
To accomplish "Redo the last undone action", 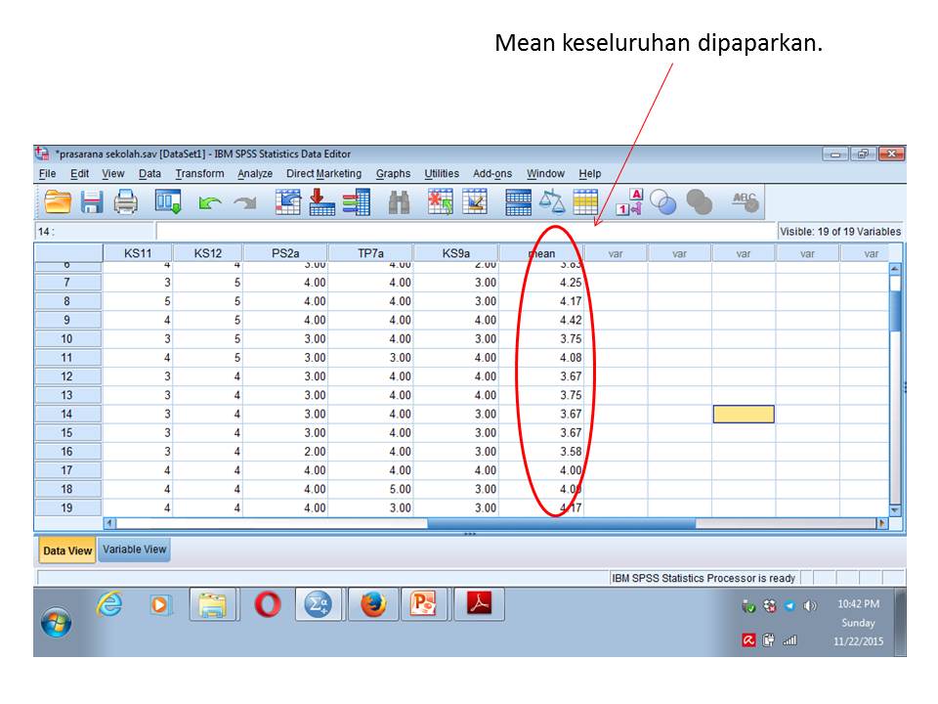I will point(244,203).
